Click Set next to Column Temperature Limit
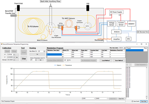149x104 pixels. coord(41,60)
